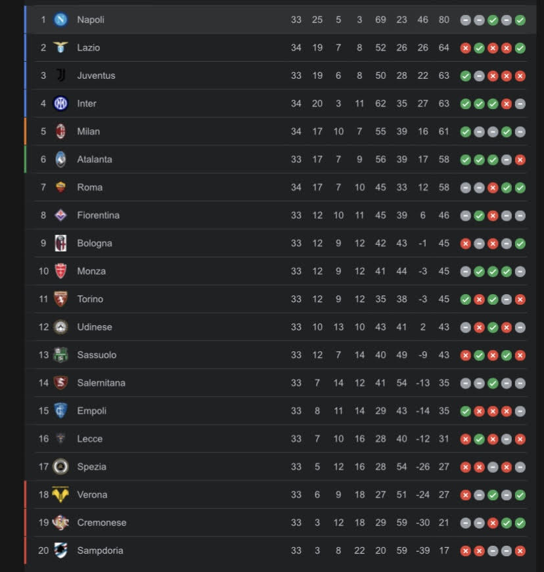The width and height of the screenshot is (544, 572).
Task: Click Napoli's most recent win indicator
Action: tap(520, 20)
